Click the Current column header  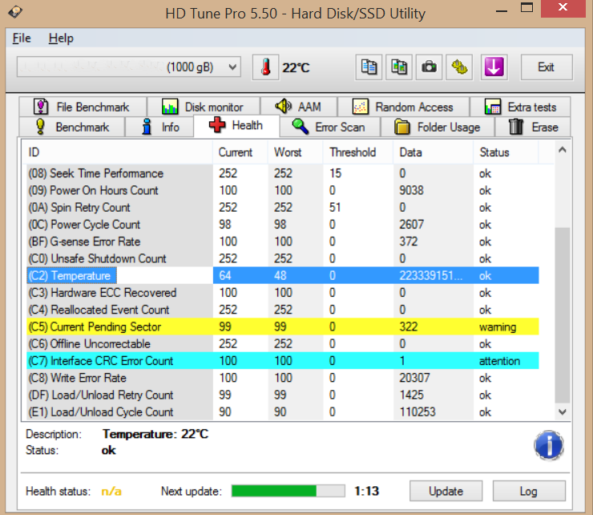(x=240, y=152)
